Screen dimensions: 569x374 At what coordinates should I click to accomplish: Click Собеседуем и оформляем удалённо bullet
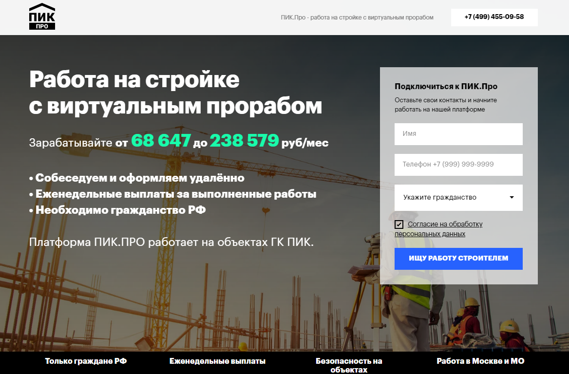(137, 178)
